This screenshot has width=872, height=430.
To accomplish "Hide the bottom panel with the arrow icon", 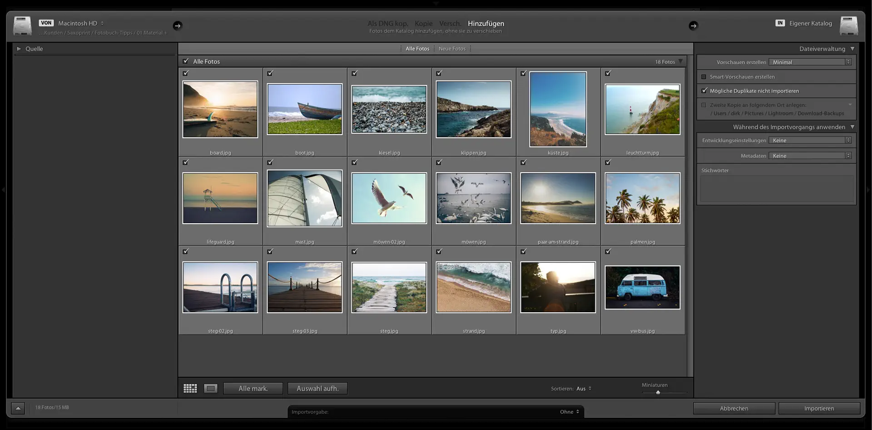I will (17, 408).
